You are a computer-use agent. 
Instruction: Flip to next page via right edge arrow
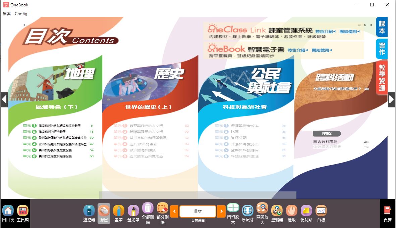coord(391,100)
